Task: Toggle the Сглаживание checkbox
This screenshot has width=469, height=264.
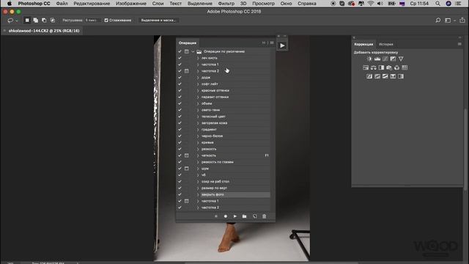Action: [x=106, y=21]
